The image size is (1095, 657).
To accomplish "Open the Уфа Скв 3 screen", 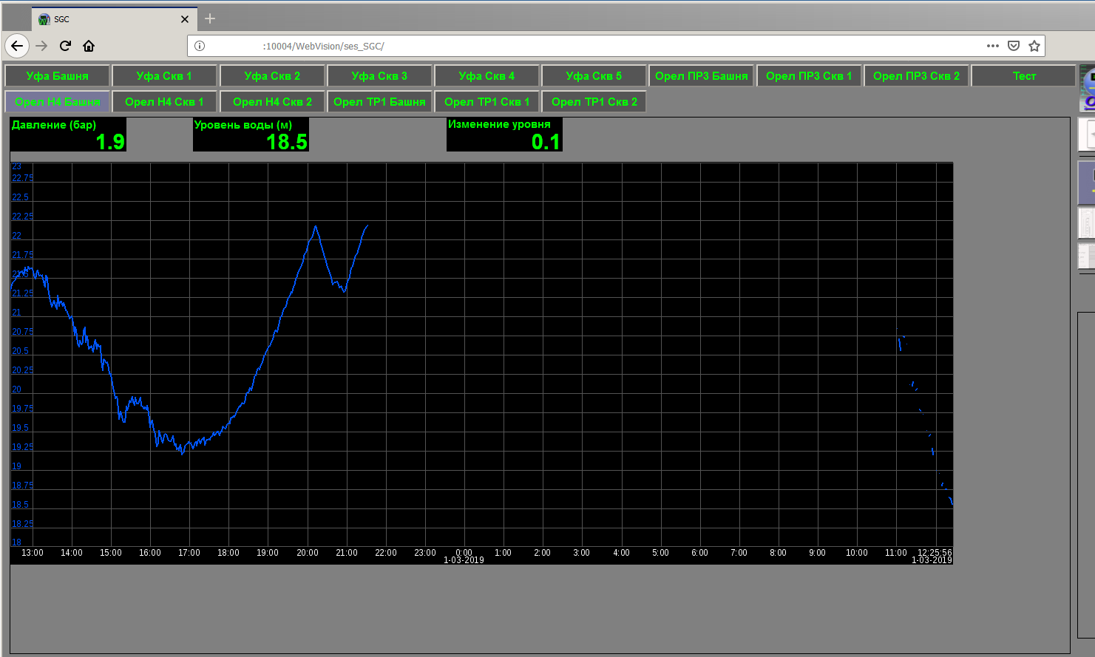I will tap(379, 76).
